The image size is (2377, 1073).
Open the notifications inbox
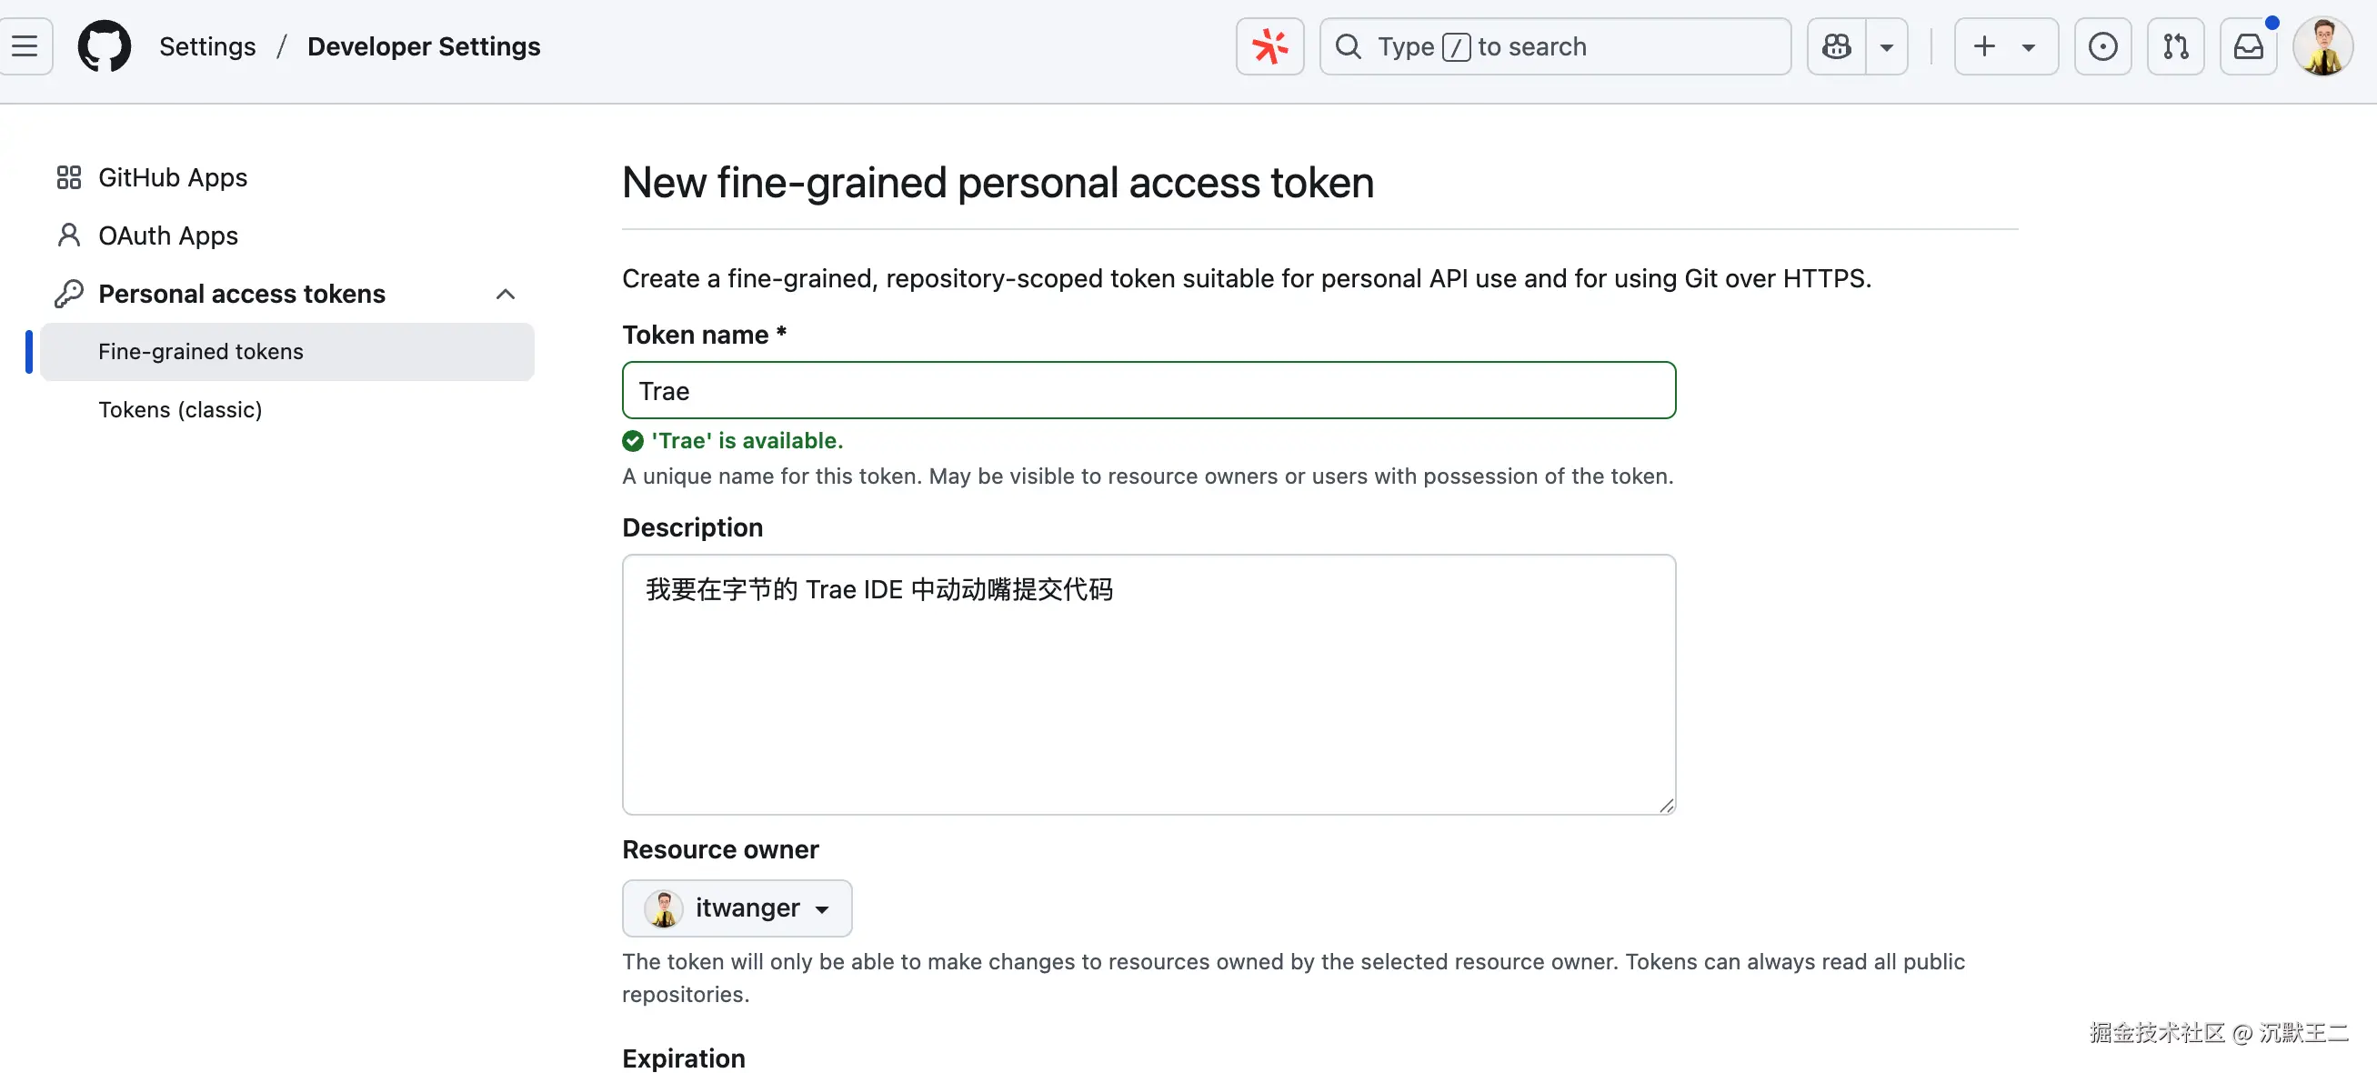2248,46
